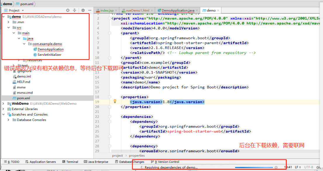Click the locate/scroll-from-source target icon
The width and height of the screenshot is (323, 171).
[x=68, y=10]
